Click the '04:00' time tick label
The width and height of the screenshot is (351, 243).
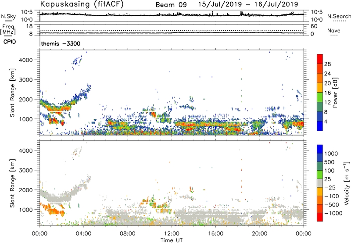point(84,234)
